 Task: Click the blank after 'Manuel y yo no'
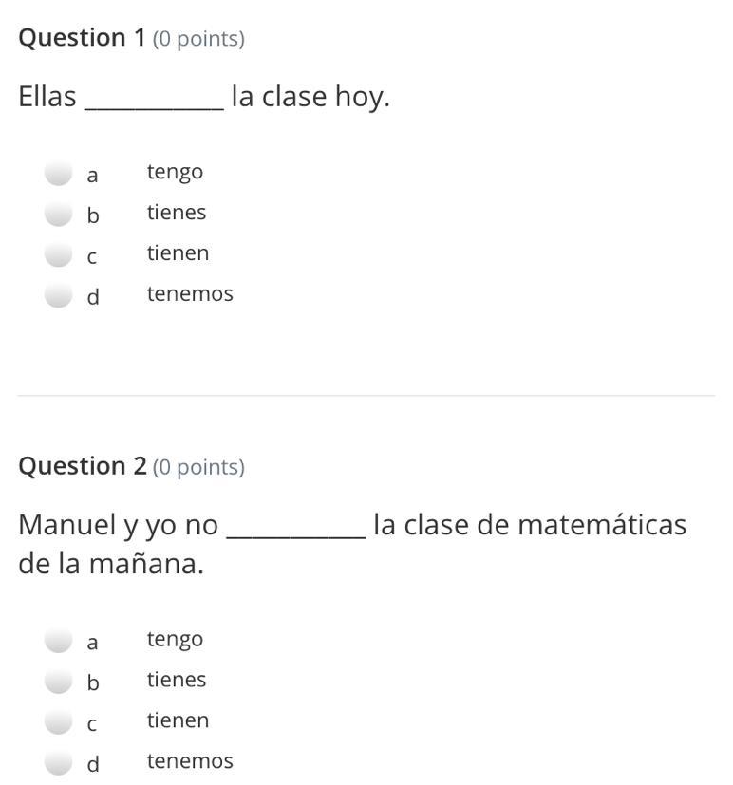(295, 528)
